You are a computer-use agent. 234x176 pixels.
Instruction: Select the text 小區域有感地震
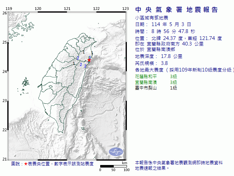click(x=152, y=18)
